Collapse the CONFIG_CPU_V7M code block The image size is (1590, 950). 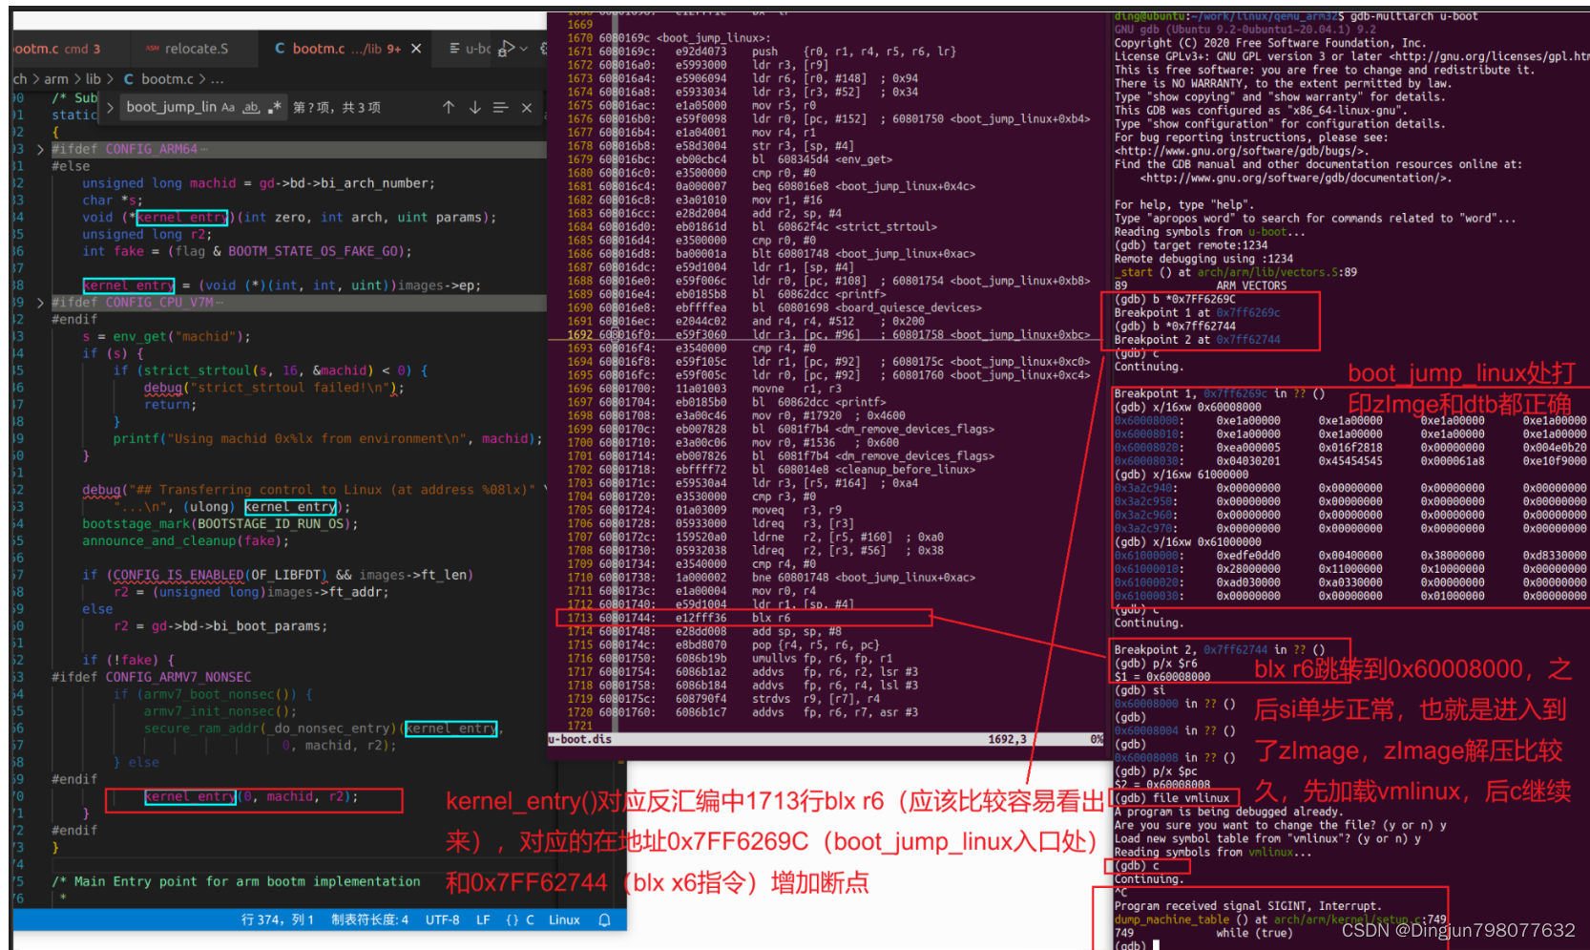(x=39, y=302)
